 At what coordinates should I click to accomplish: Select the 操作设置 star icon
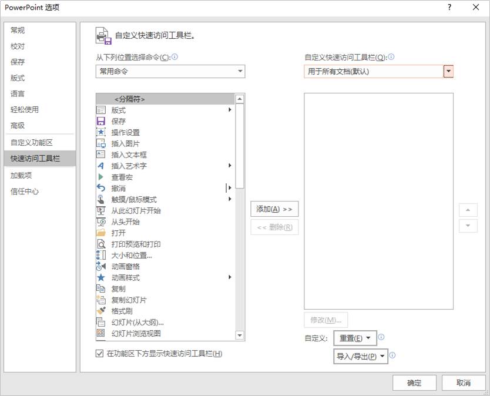pos(101,132)
